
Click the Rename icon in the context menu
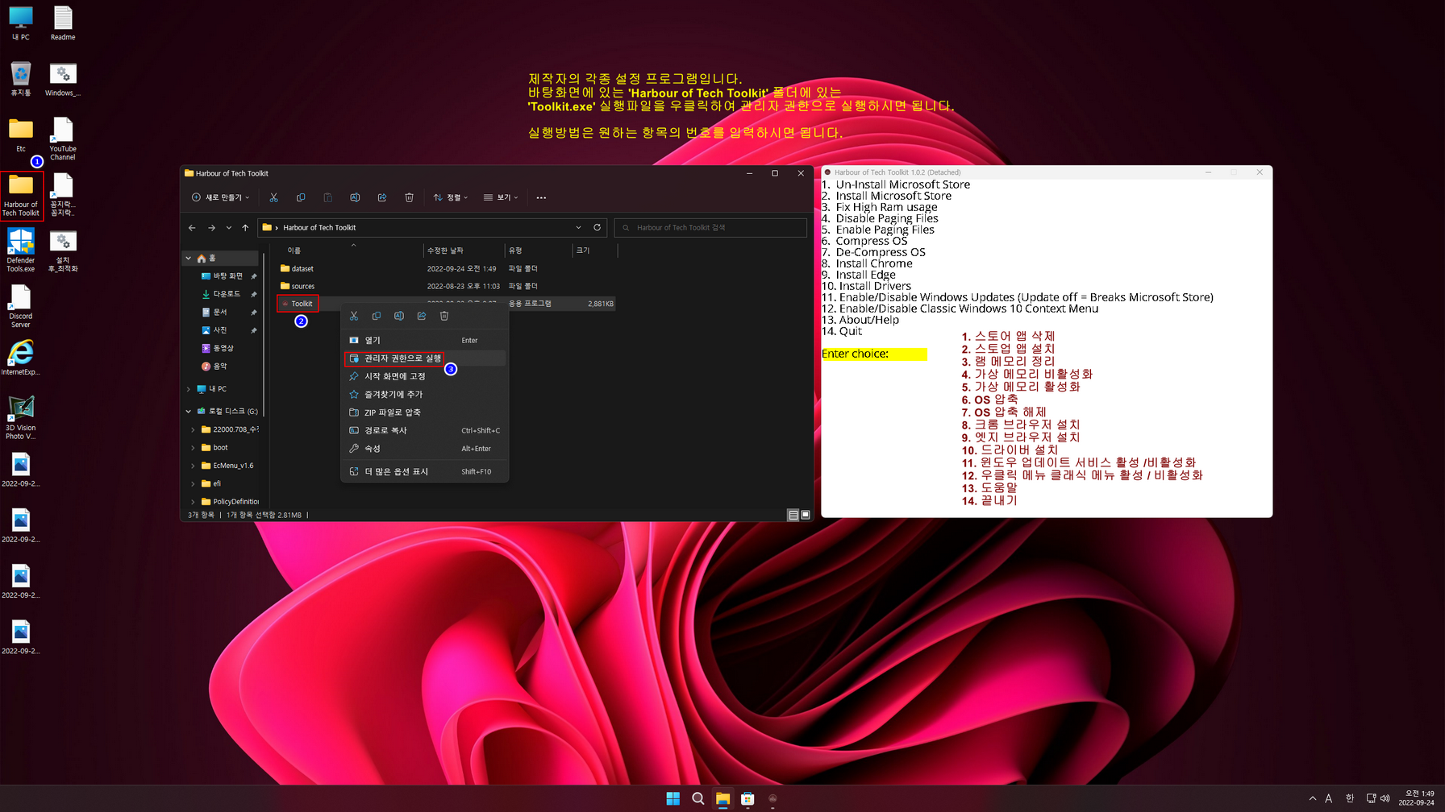399,316
